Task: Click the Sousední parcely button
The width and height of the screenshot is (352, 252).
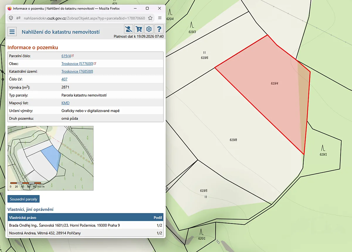Action: pyautogui.click(x=23, y=199)
